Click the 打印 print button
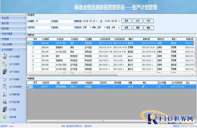 (x=148, y=21)
